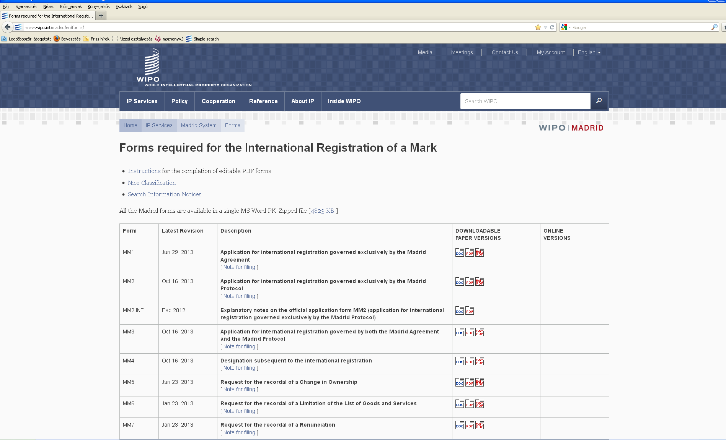Image resolution: width=726 pixels, height=440 pixels.
Task: Open MM3 editable PDF version
Action: coord(480,332)
